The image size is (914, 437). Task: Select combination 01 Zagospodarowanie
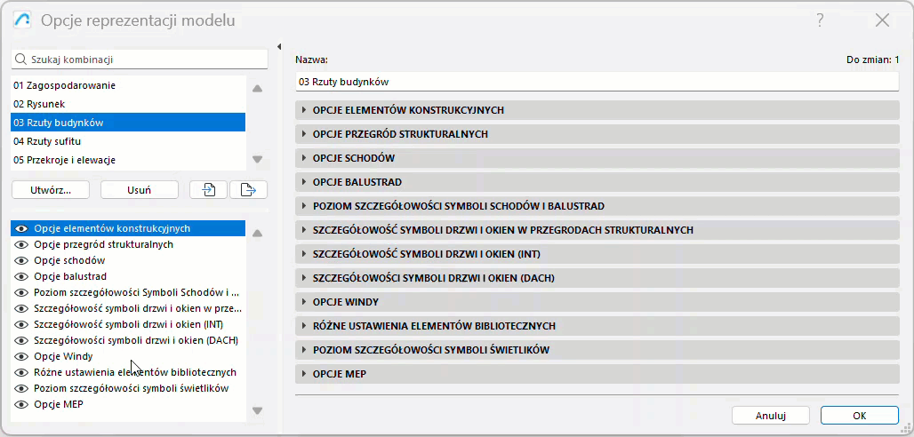point(128,85)
